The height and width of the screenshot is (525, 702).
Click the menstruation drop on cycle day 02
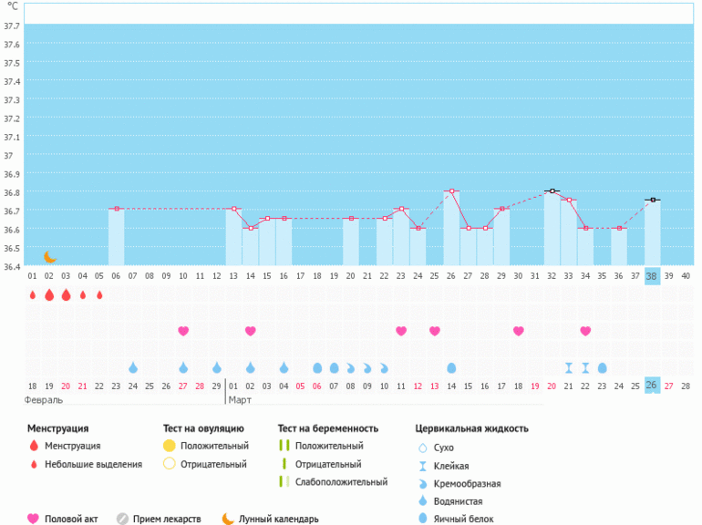point(49,295)
